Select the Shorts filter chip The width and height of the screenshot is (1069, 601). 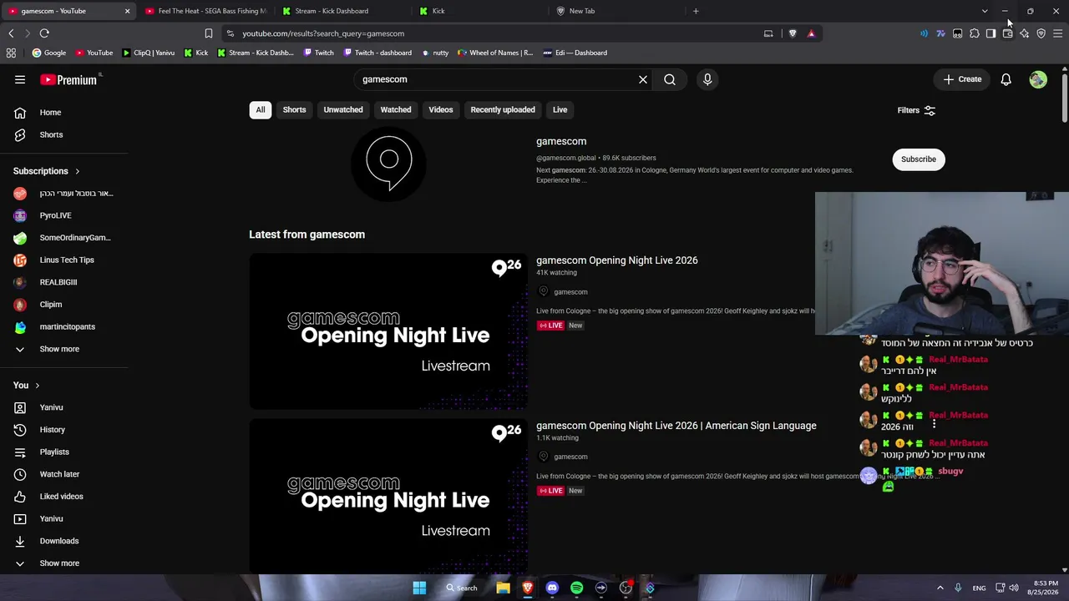click(294, 109)
